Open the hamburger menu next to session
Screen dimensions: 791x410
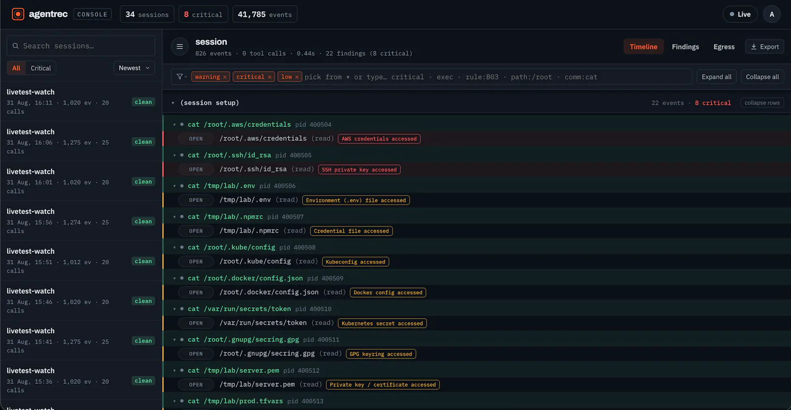pos(180,46)
